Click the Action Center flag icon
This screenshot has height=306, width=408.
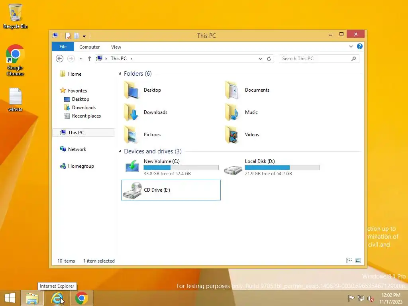click(351, 298)
